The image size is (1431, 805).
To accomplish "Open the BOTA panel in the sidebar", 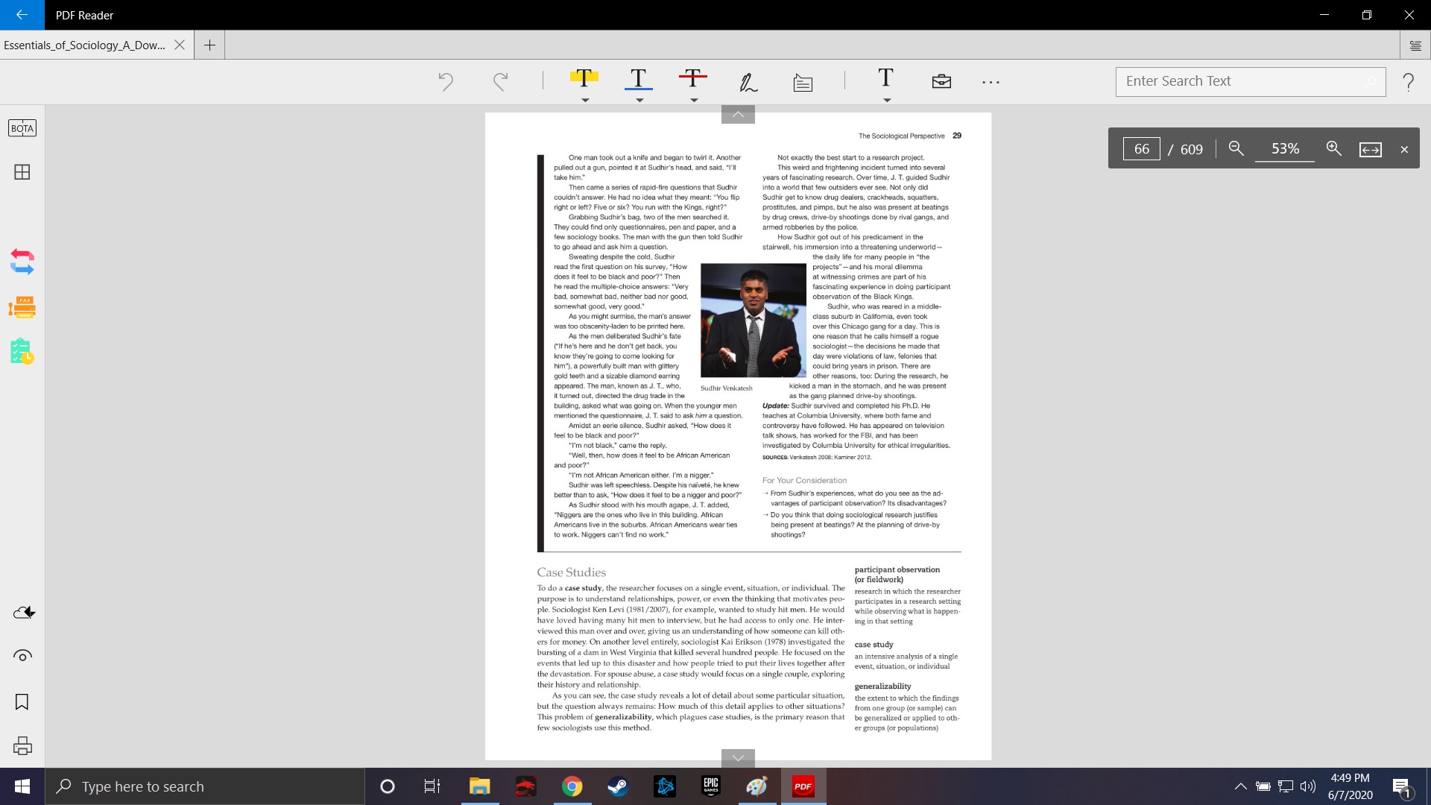I will click(x=22, y=128).
